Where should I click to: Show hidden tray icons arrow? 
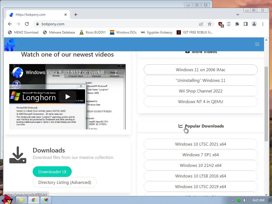(232, 200)
